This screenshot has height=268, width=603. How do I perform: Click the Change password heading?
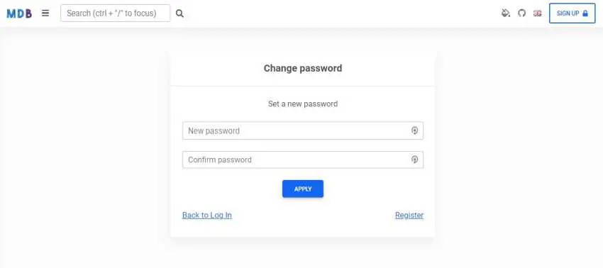coord(303,69)
